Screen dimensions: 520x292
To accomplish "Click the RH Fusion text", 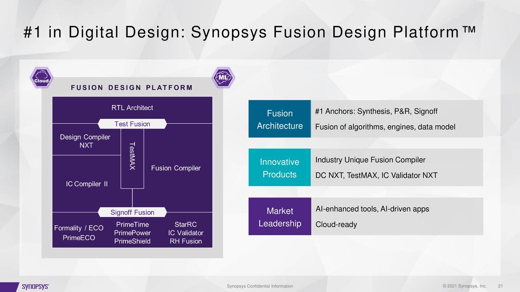I will point(186,241).
